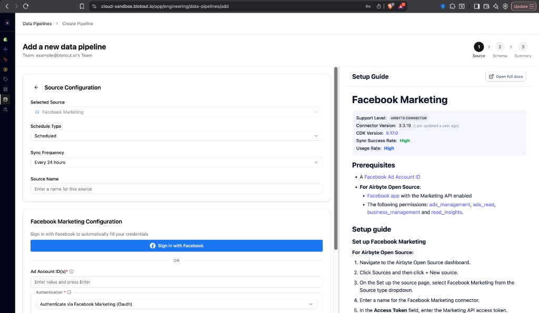
Task: Open the Schedule Type dropdown
Action: tap(176, 136)
